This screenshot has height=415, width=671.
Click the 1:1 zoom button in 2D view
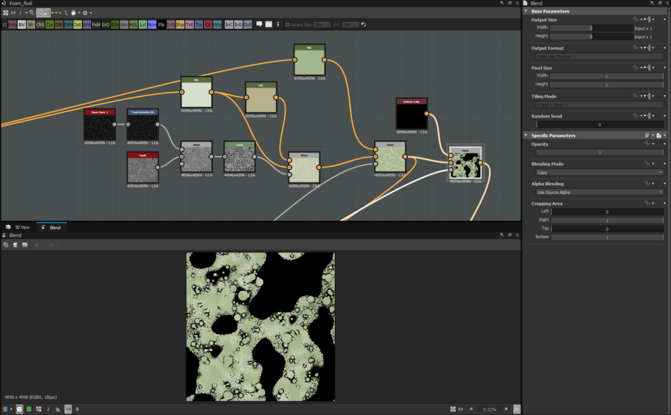pos(461,409)
